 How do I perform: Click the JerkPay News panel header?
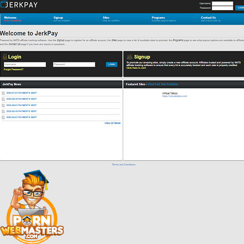tap(61, 84)
